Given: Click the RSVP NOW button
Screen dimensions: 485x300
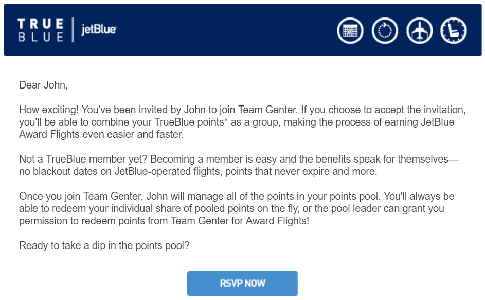Looking at the screenshot, I should pos(243,284).
